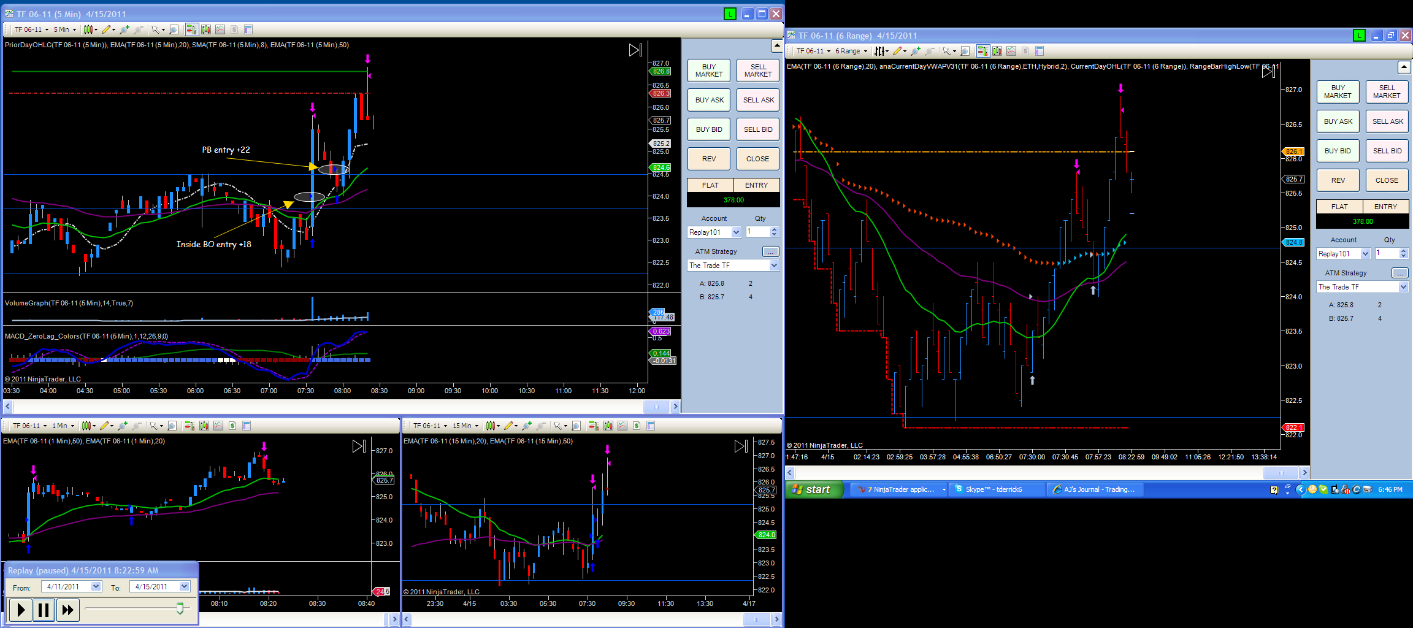The width and height of the screenshot is (1413, 628).
Task: Open the properties icon in 6 Range chart toolbar
Action: (x=1040, y=51)
